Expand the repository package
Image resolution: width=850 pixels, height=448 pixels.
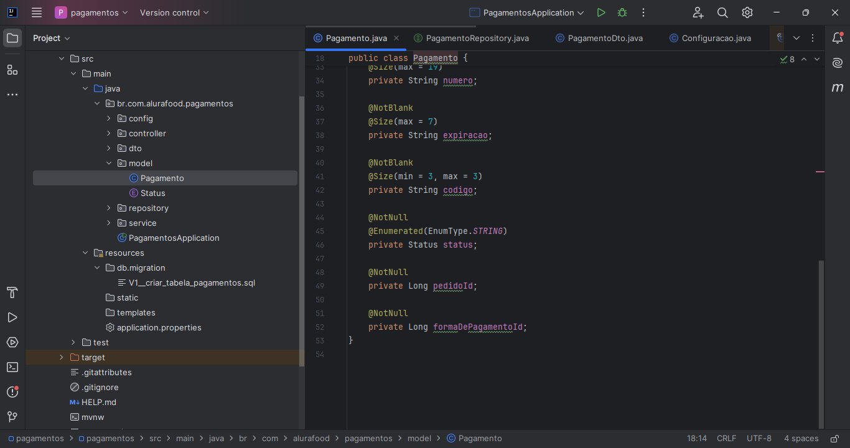[108, 208]
